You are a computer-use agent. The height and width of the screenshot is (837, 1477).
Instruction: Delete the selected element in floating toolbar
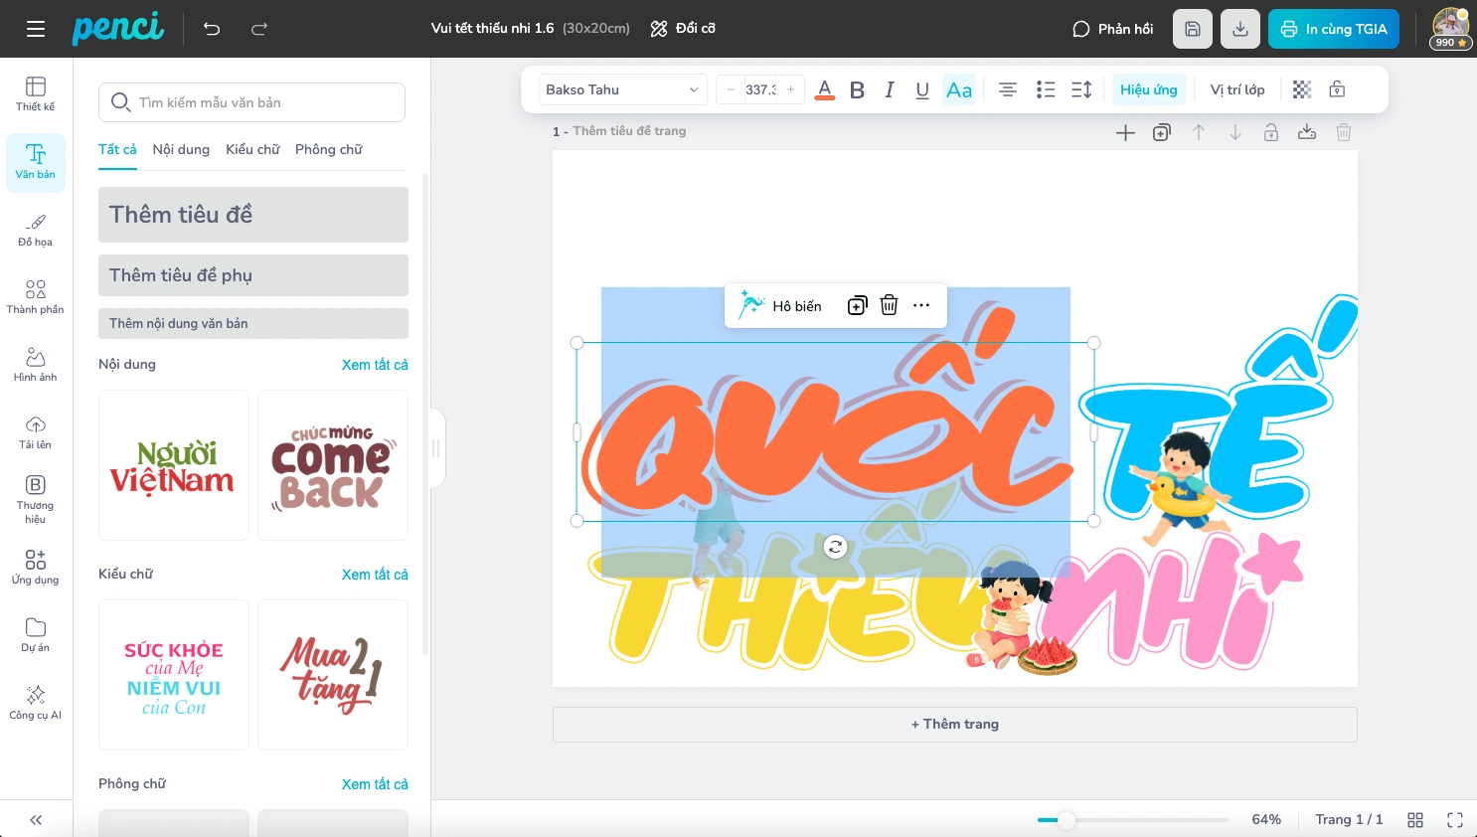pos(890,306)
